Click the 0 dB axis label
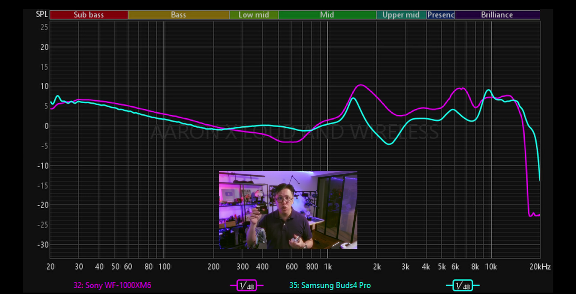This screenshot has width=576, height=294. click(x=46, y=126)
